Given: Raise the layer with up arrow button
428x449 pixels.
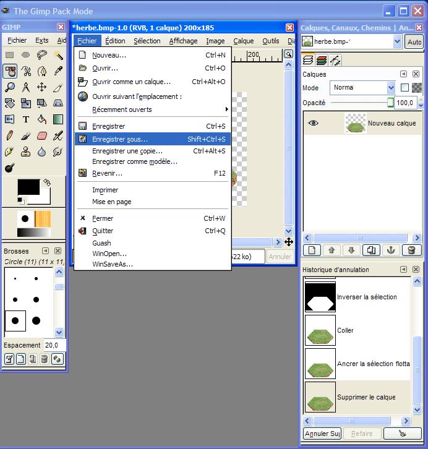Looking at the screenshot, I should (x=332, y=250).
